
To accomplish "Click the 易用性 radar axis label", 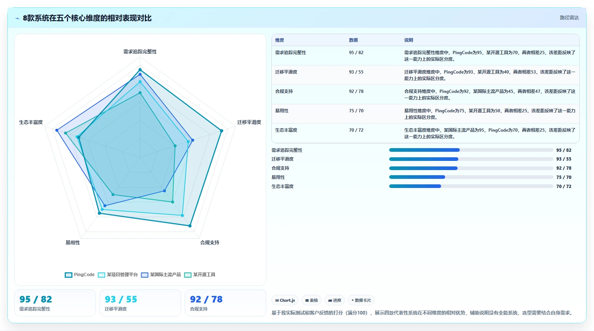I will tap(72, 242).
